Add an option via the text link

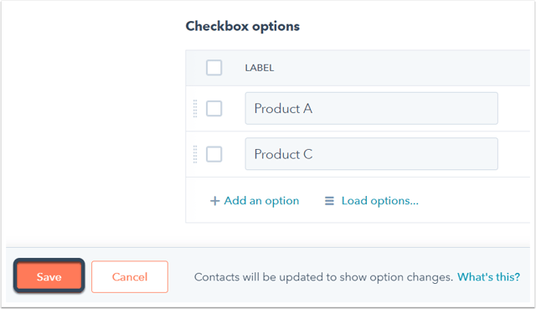pos(261,201)
